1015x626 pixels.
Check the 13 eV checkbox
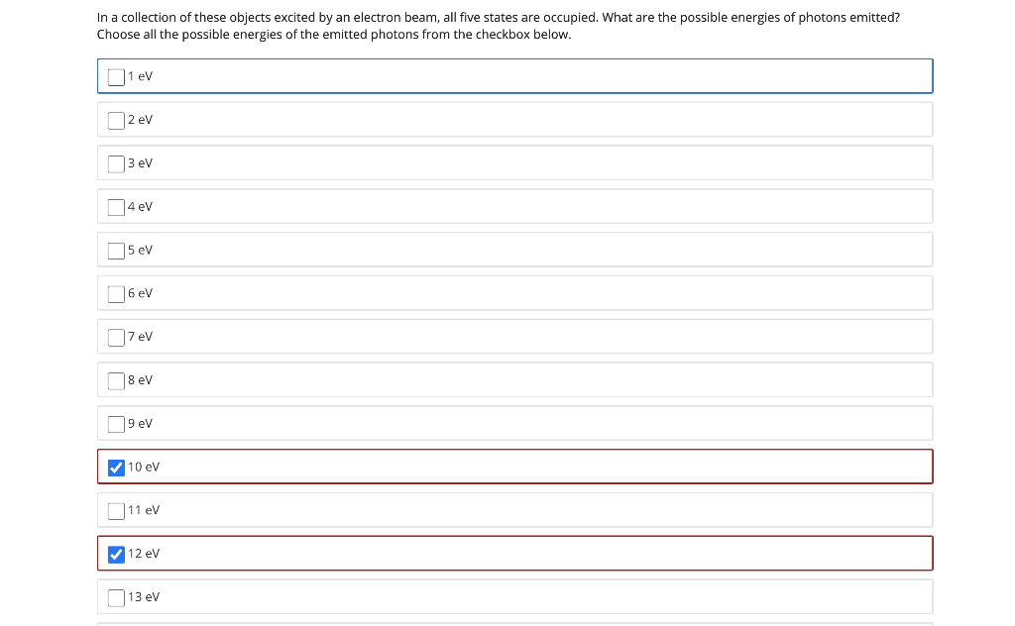116,597
